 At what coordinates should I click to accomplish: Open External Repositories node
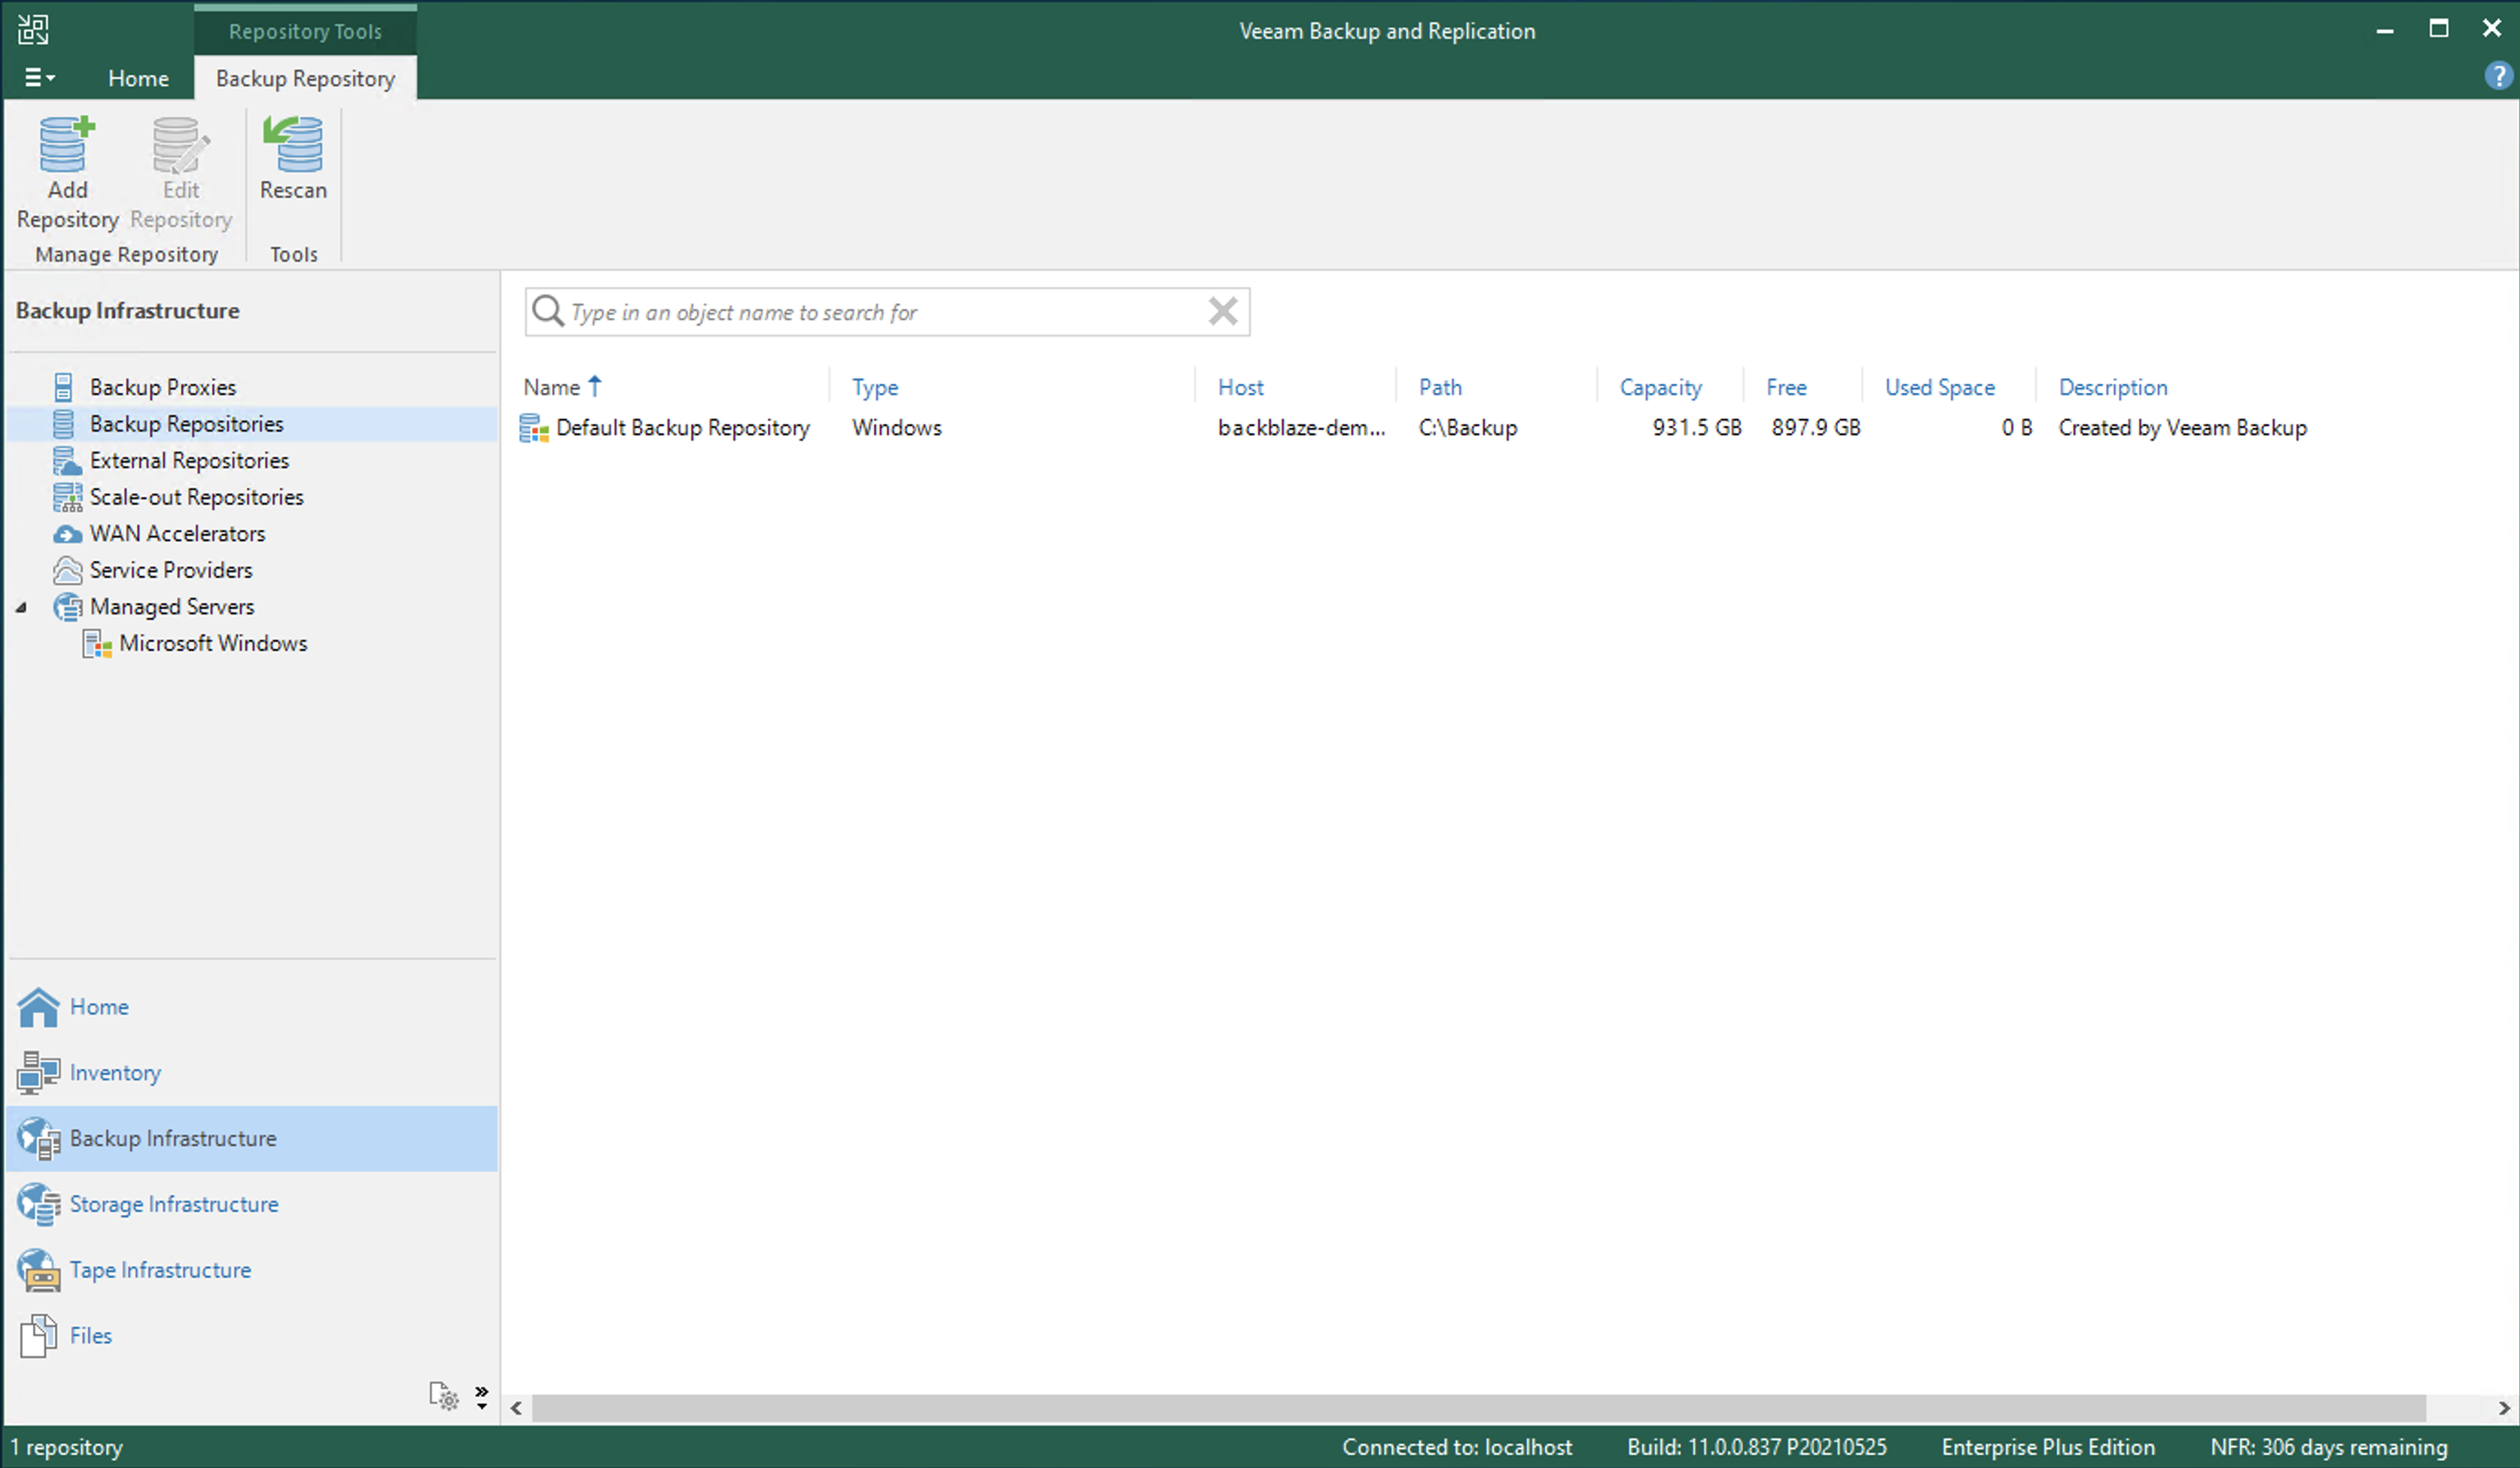[x=189, y=460]
